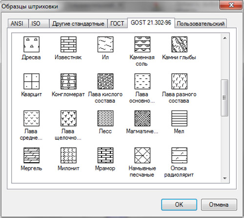The height and width of the screenshot is (218, 244).
Task: Confirm with the OK button
Action: tap(179, 205)
